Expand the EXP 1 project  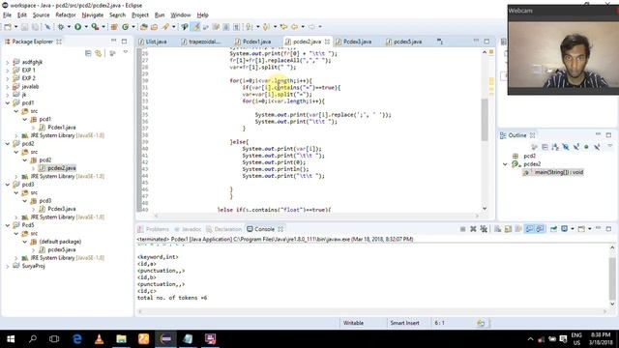[x=8, y=71]
